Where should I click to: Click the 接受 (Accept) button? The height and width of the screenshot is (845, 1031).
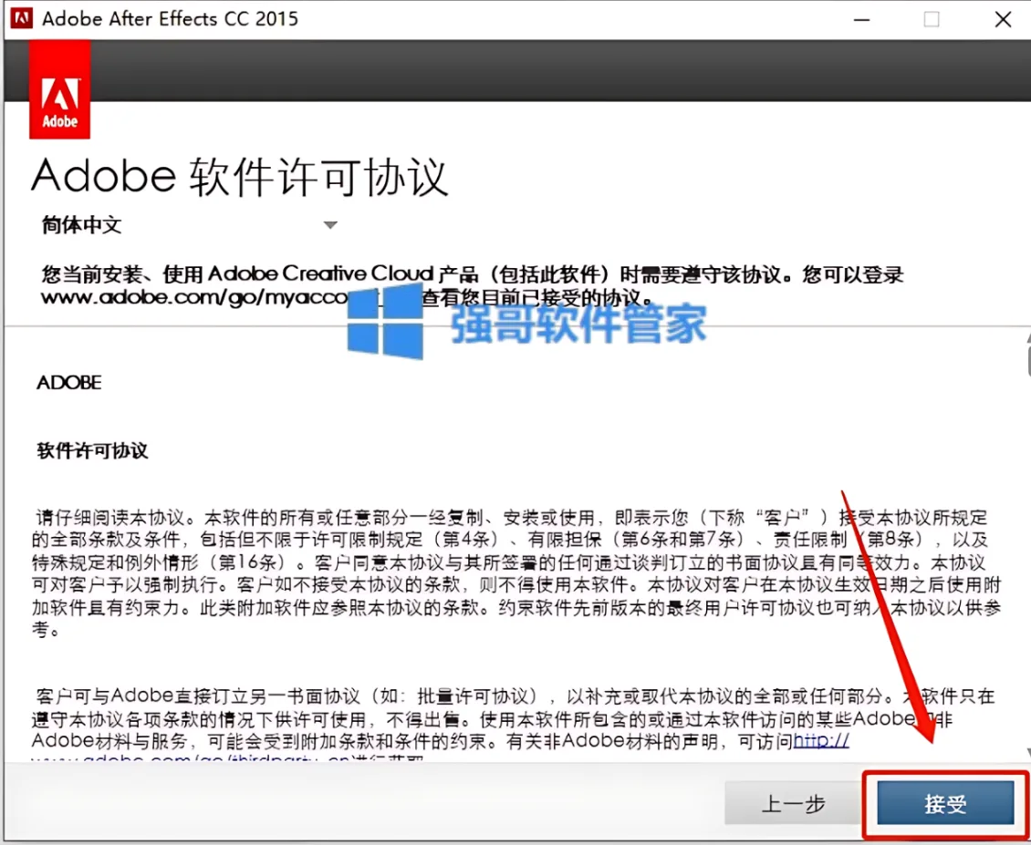pos(945,802)
